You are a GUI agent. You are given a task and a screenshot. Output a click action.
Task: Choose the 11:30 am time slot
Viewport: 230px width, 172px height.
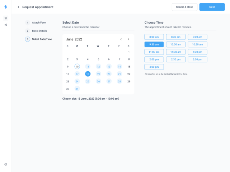[176, 52]
